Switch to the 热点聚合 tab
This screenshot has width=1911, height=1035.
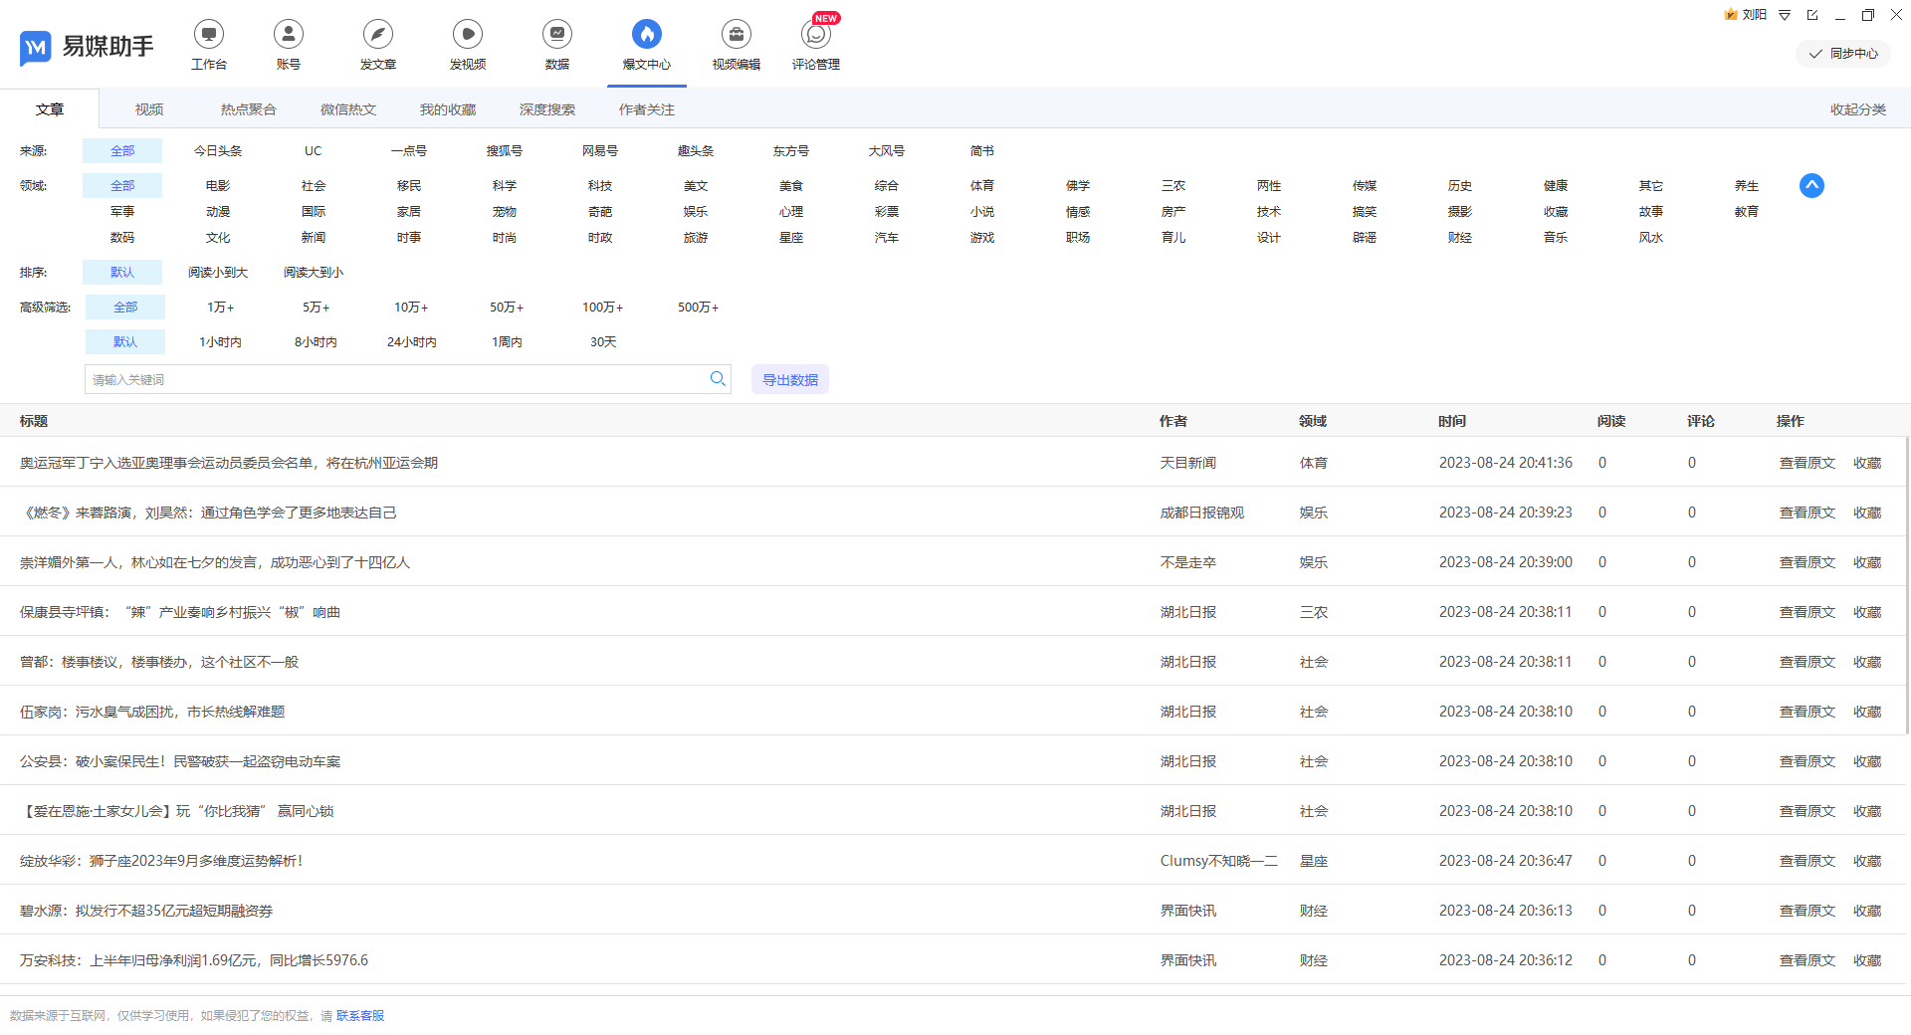pyautogui.click(x=248, y=109)
